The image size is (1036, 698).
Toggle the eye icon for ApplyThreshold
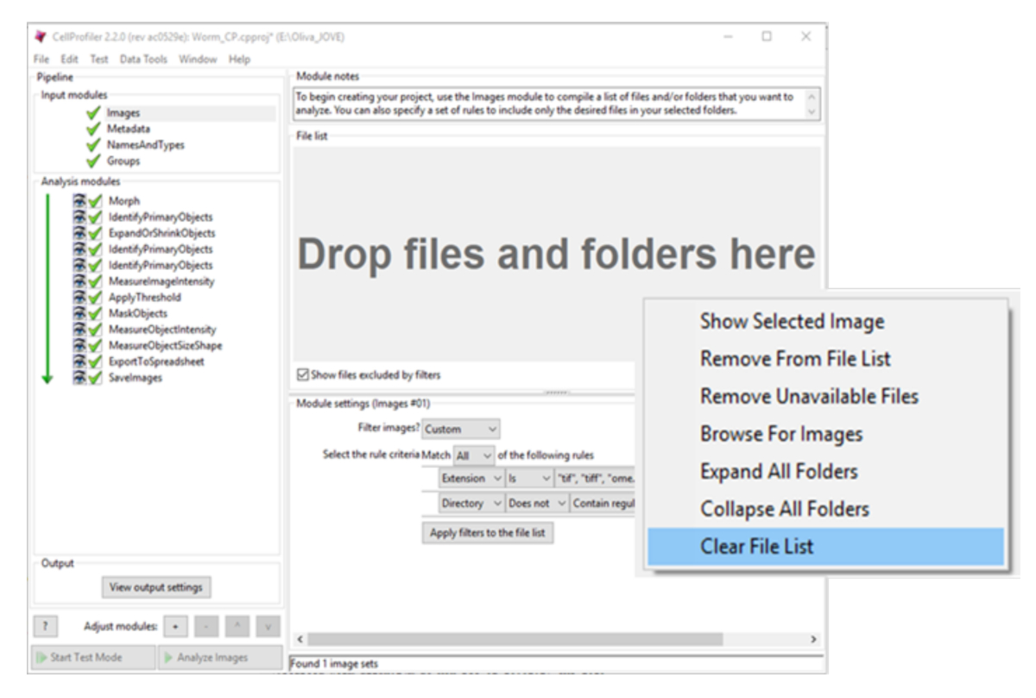click(x=79, y=298)
